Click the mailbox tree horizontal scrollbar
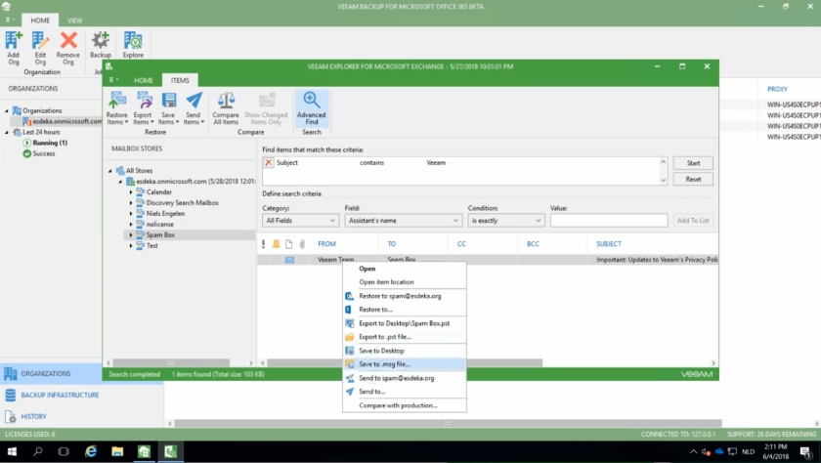 171,363
